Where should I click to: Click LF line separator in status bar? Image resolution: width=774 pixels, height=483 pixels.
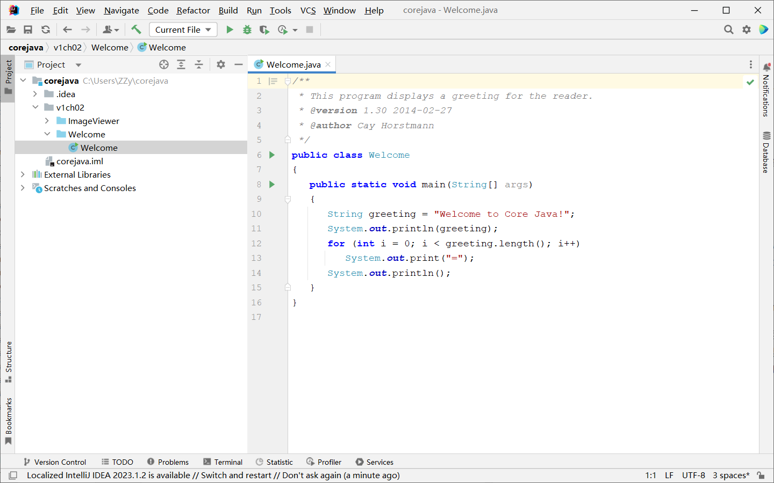(669, 475)
